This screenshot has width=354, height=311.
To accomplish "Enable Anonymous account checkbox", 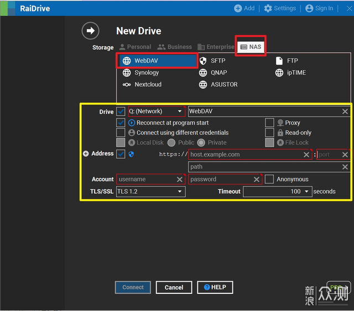I will pos(269,179).
